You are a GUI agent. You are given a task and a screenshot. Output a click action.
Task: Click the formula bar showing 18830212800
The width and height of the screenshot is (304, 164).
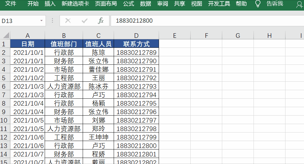point(207,21)
